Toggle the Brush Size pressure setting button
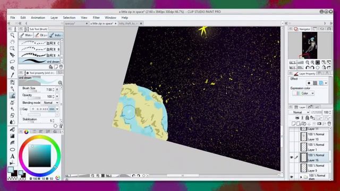Screen dimensions: 340x191 (57, 89)
